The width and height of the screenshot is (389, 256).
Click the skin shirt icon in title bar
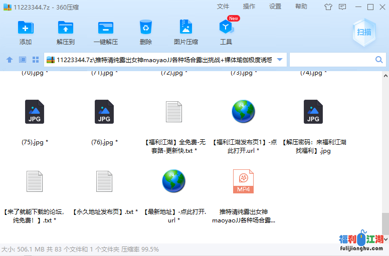coord(328,7)
